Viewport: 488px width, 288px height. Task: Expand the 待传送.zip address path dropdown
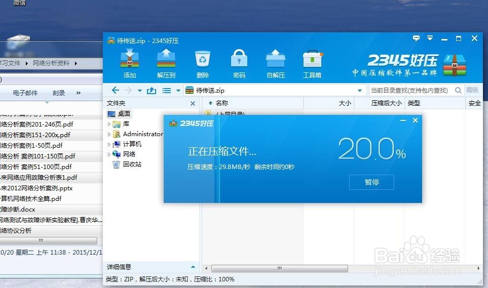[360, 91]
